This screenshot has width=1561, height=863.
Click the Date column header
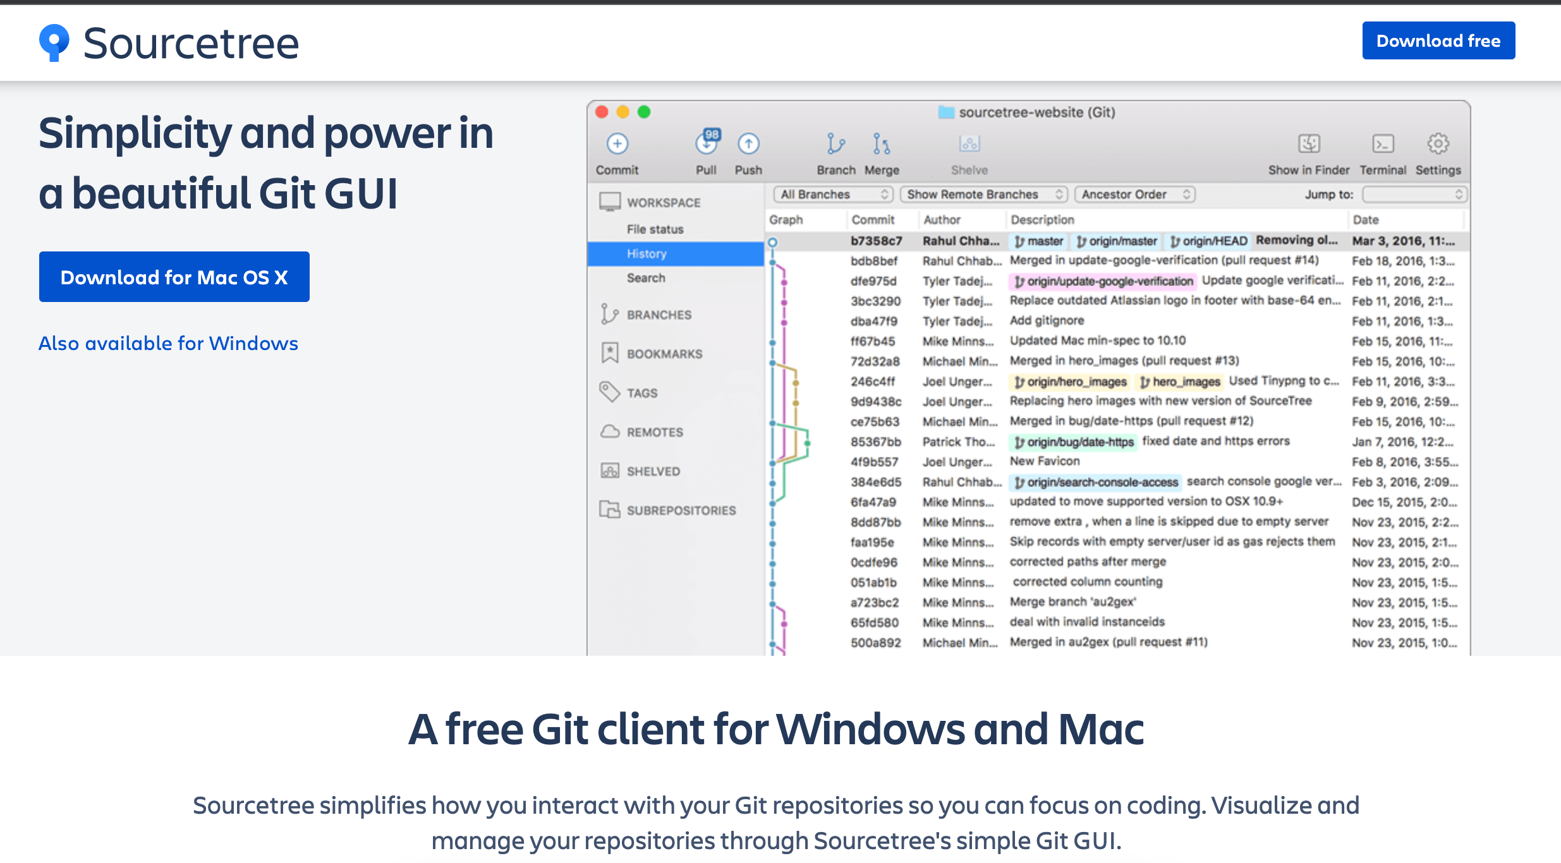click(1366, 220)
